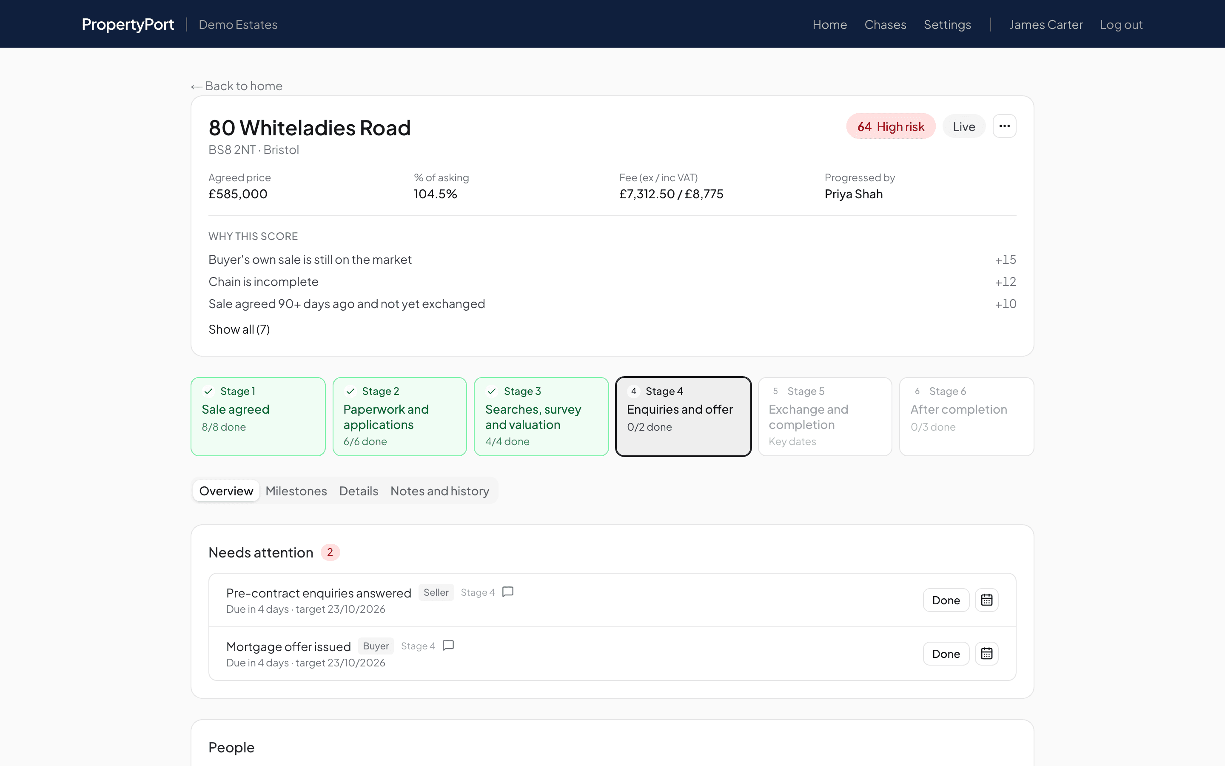Click 'Sale agreed 90+ days ago' reason
The height and width of the screenshot is (766, 1225).
(x=347, y=304)
